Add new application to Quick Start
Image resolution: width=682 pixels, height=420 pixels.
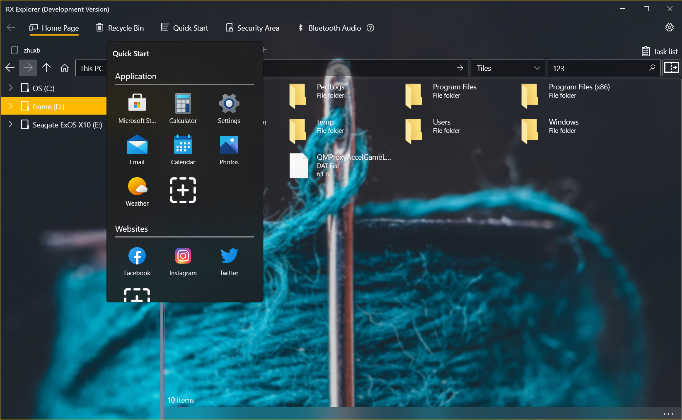[183, 190]
